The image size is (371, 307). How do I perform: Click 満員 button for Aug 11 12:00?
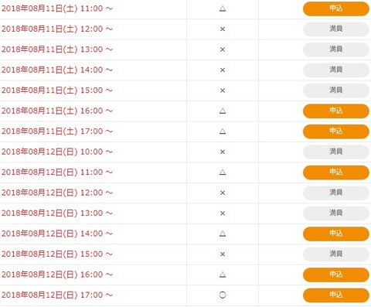(x=336, y=29)
